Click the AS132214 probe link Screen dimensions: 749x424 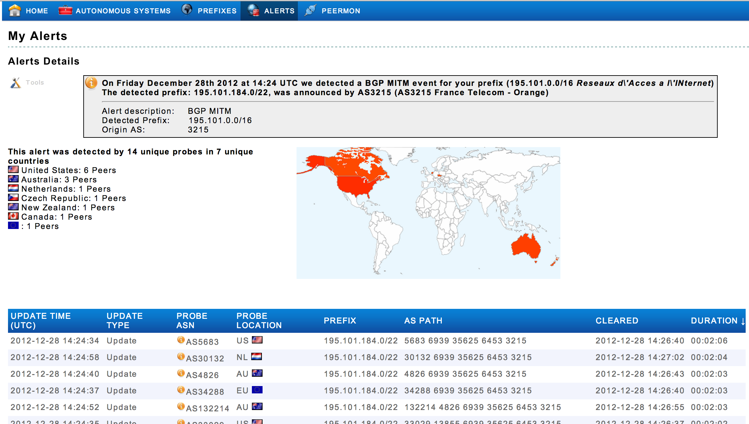pyautogui.click(x=207, y=408)
